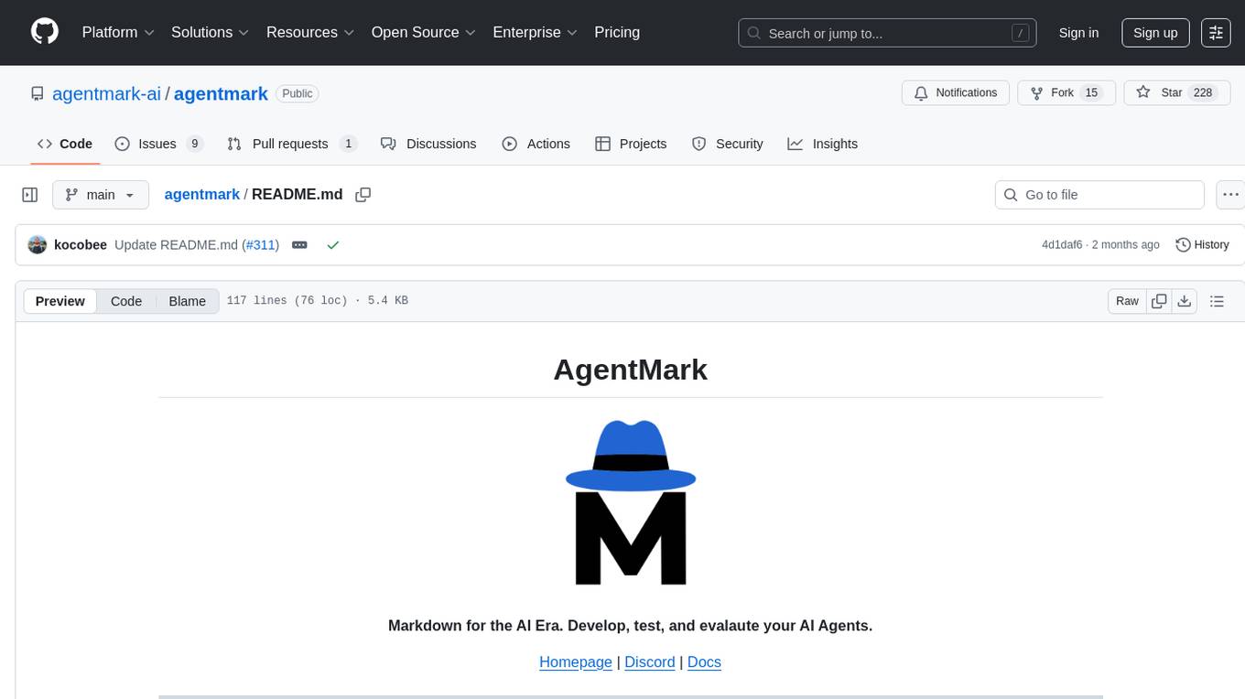The height and width of the screenshot is (699, 1245).
Task: Expand the Enterprise menu
Action: point(536,32)
